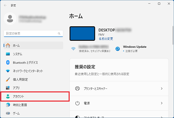This screenshot has width=174, height=118.
Task: Click the search magnifier icon
Action: click(x=59, y=34)
